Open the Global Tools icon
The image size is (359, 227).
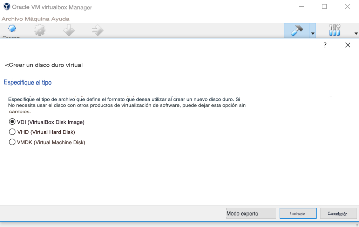pos(334,30)
